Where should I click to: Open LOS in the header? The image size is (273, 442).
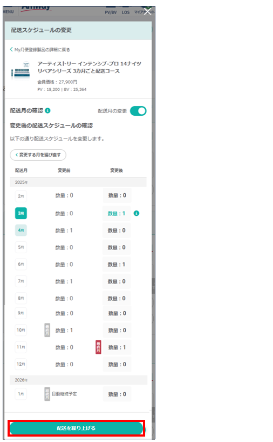(x=126, y=12)
